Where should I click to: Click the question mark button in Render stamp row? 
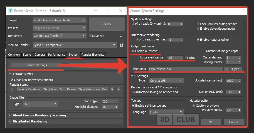(119, 89)
